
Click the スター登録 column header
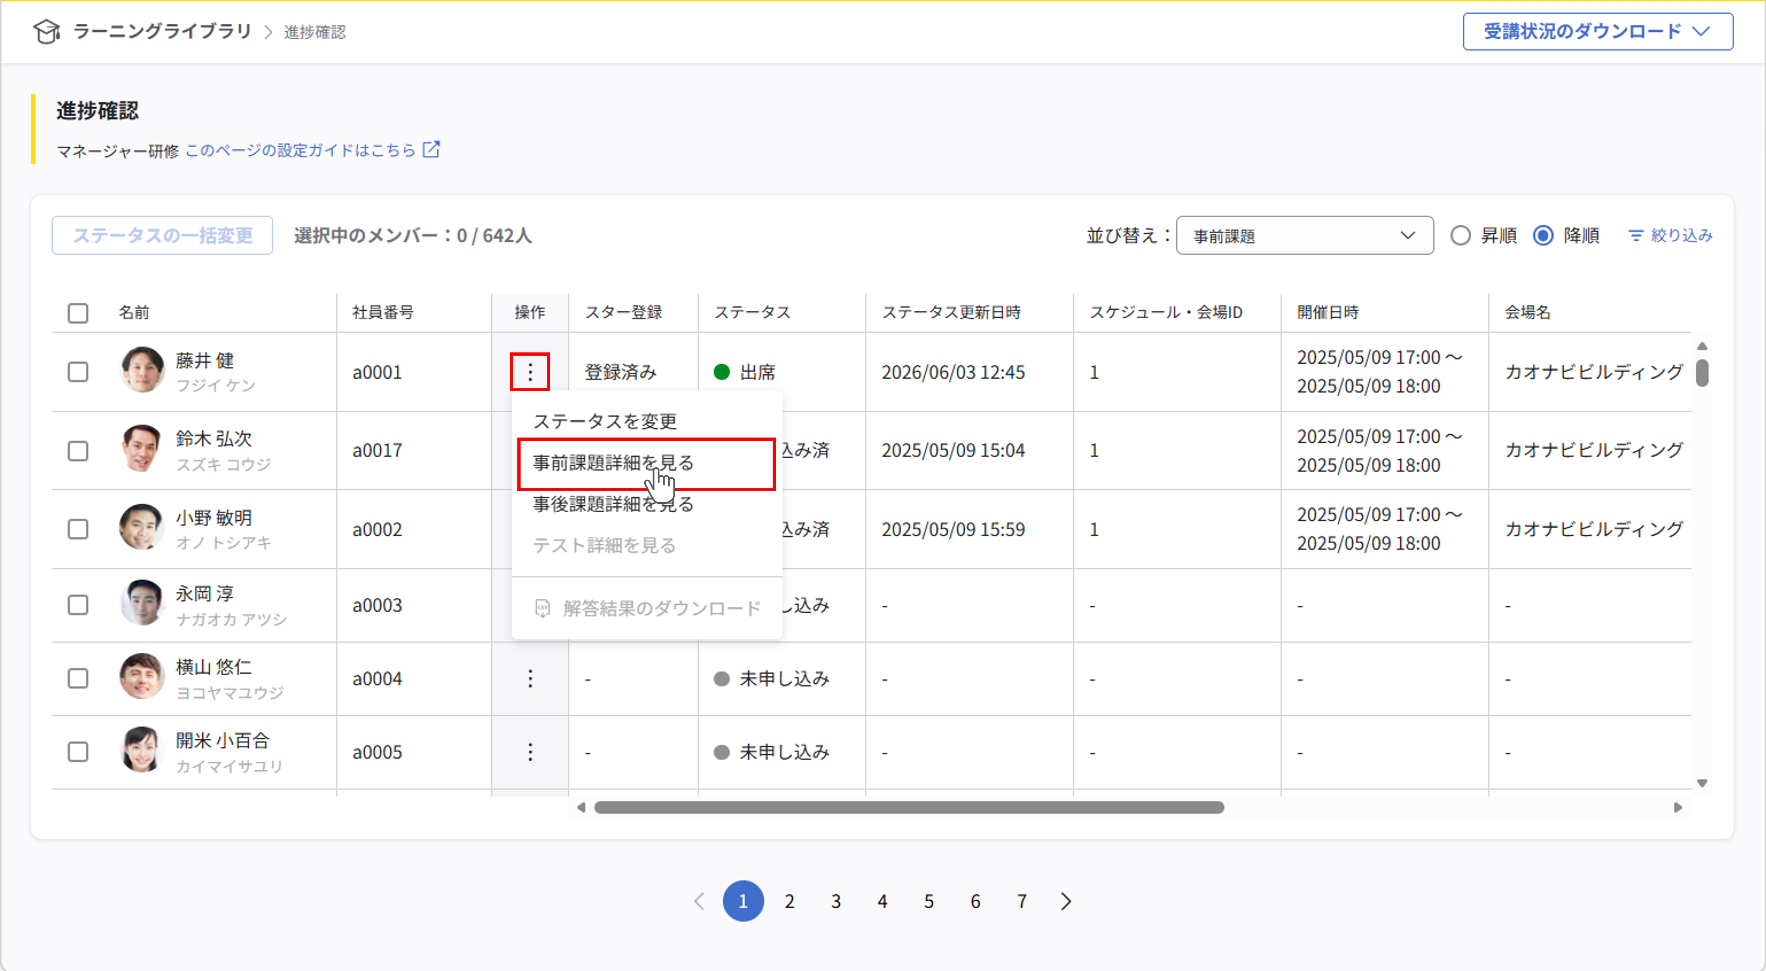point(623,313)
